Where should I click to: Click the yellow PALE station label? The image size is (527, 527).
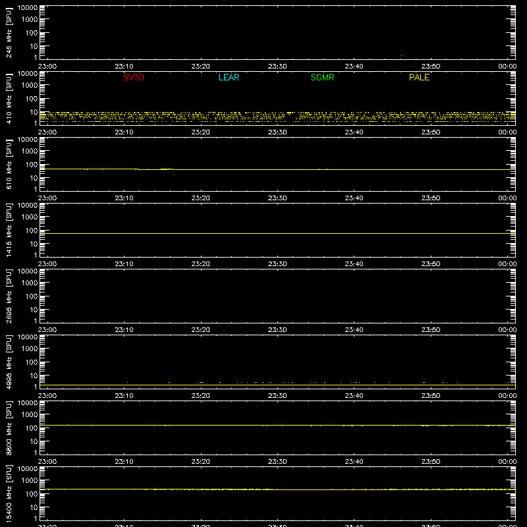coord(419,77)
